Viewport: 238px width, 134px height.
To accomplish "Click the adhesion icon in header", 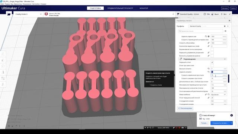I will [222, 14].
